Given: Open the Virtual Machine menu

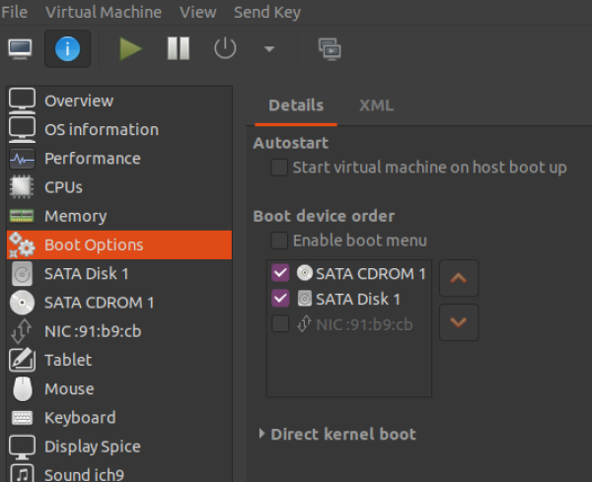Looking at the screenshot, I should [104, 12].
